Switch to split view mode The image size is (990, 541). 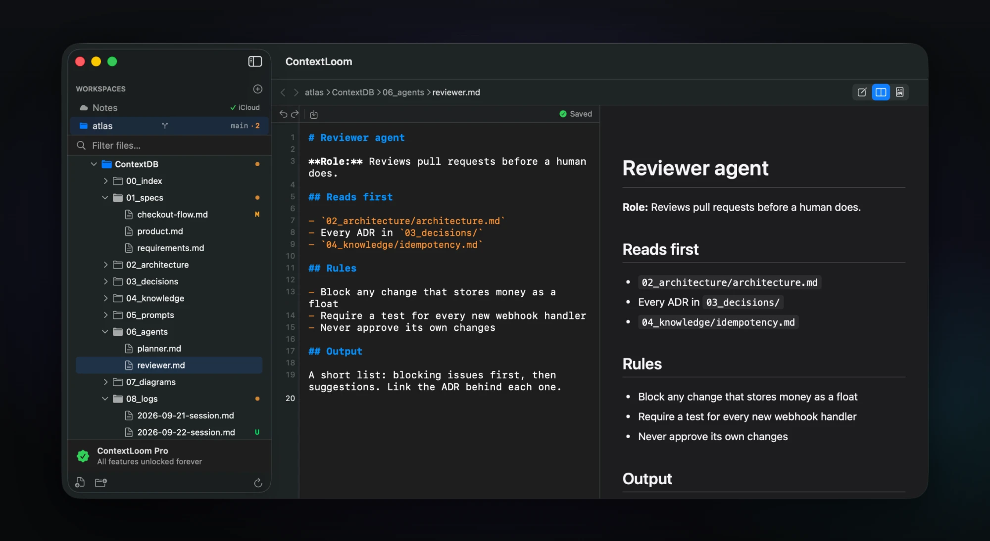(x=881, y=92)
